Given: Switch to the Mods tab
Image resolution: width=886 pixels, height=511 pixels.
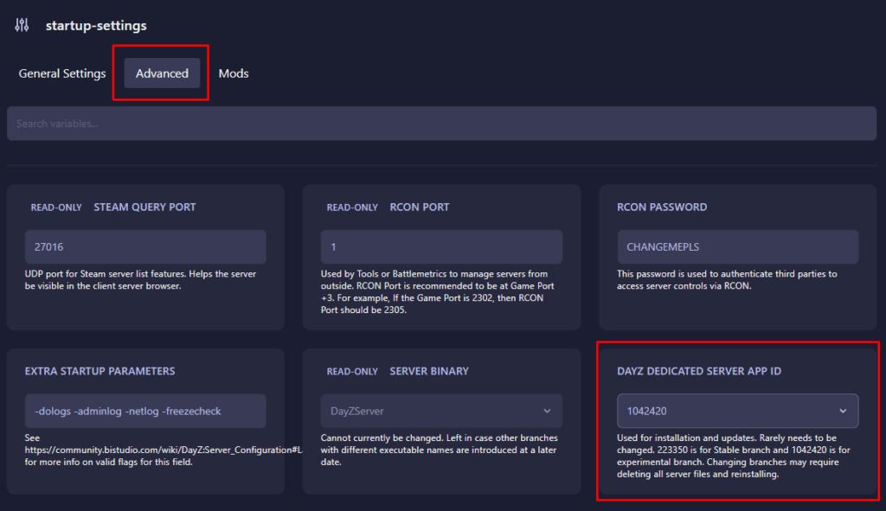Looking at the screenshot, I should click(234, 73).
